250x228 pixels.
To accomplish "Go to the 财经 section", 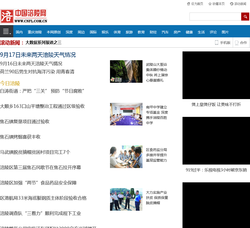I will 153,32.
